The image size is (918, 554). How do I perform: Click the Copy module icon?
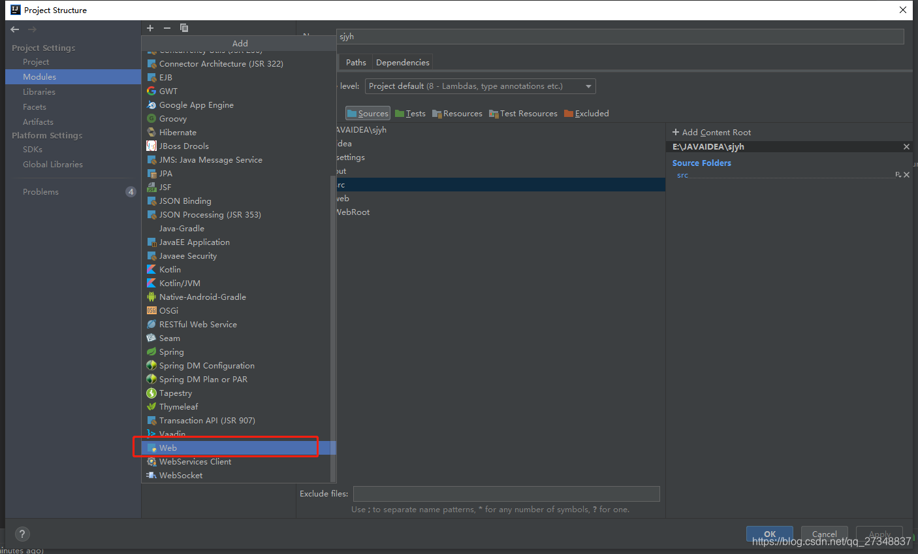click(184, 28)
